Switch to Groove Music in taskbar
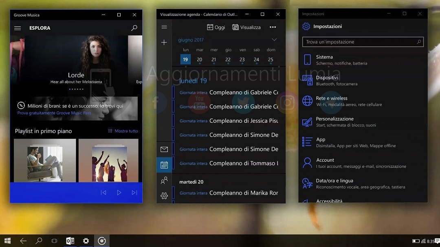The image size is (440, 247). click(x=101, y=240)
